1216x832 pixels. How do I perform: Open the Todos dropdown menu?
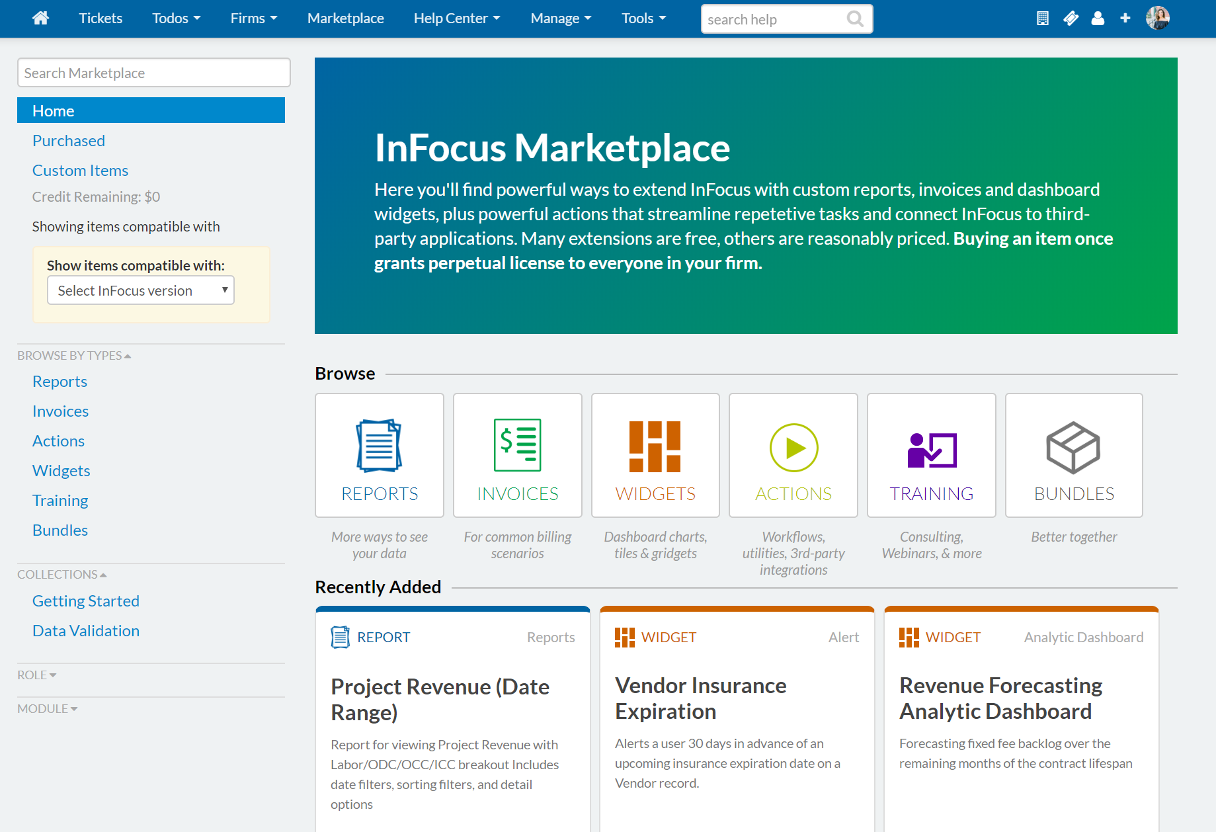[176, 19]
